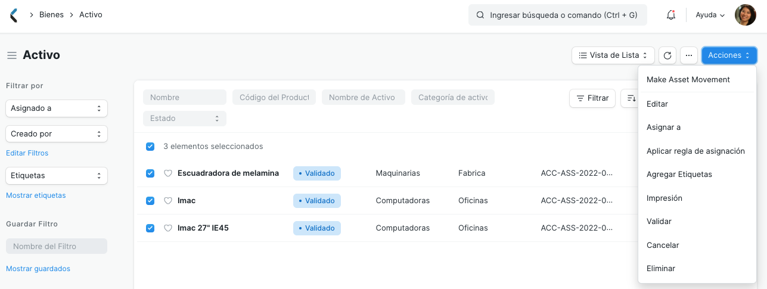This screenshot has height=289, width=767.
Task: Uncheck the Escuadradora de melamina row
Action: pyautogui.click(x=150, y=173)
